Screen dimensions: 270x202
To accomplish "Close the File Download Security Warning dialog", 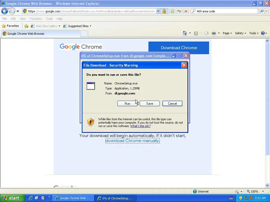I will coord(184,65).
